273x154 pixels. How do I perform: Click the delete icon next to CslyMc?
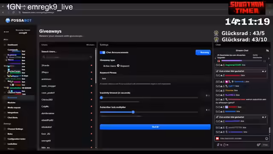pos(91,107)
